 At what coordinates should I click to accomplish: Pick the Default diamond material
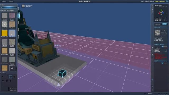coord(4,24)
